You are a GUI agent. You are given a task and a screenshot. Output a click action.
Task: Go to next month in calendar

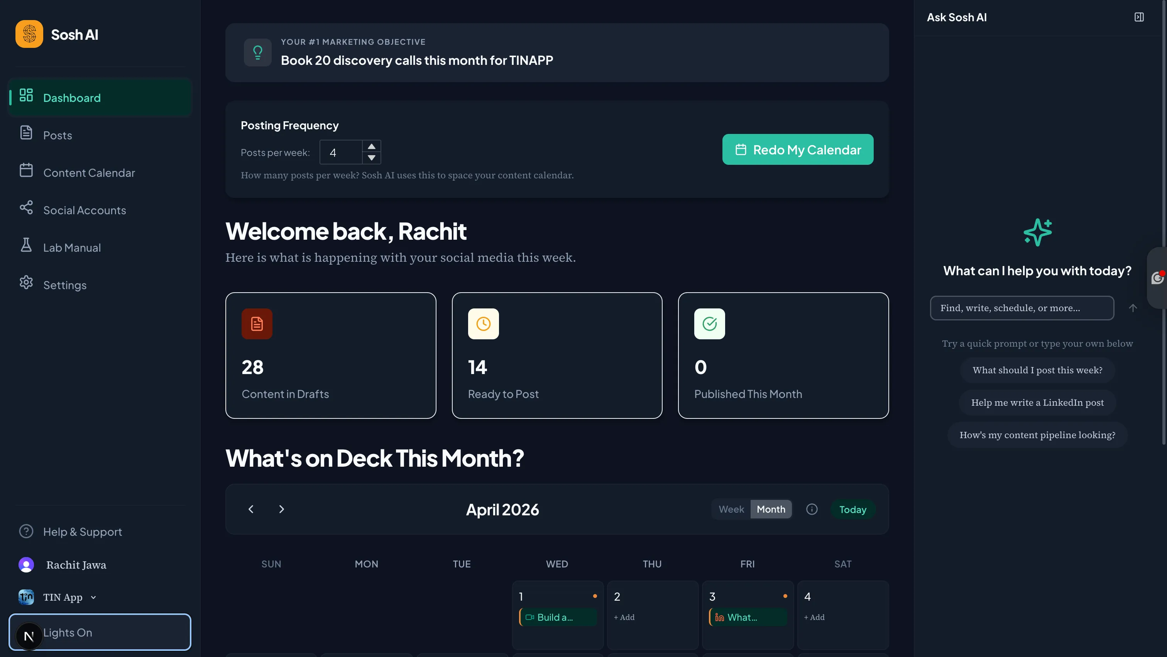[281, 509]
